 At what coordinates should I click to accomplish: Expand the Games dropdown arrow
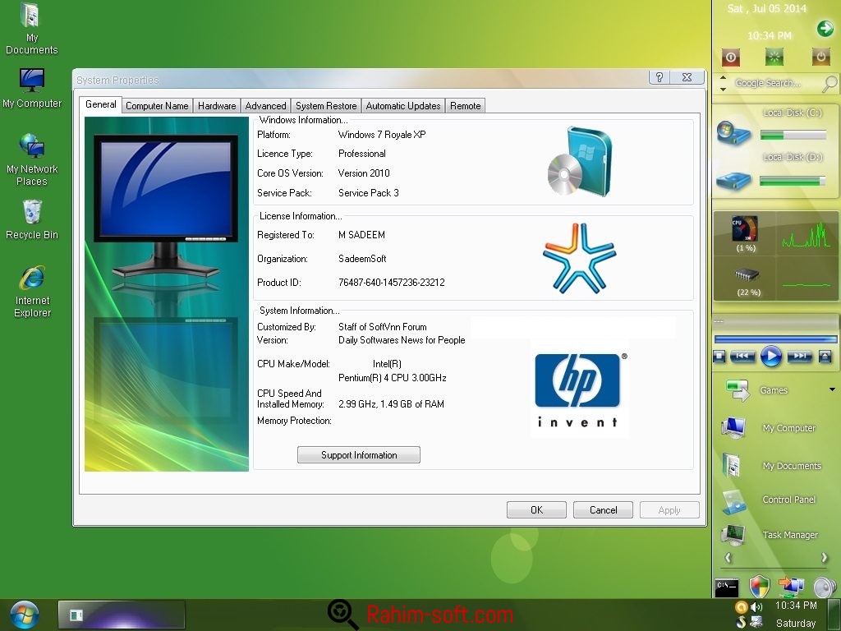830,390
